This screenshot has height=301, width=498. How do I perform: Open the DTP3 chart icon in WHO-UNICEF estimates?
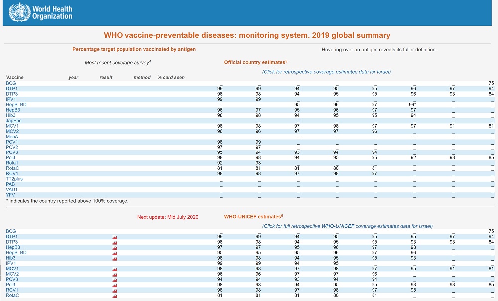point(115,242)
